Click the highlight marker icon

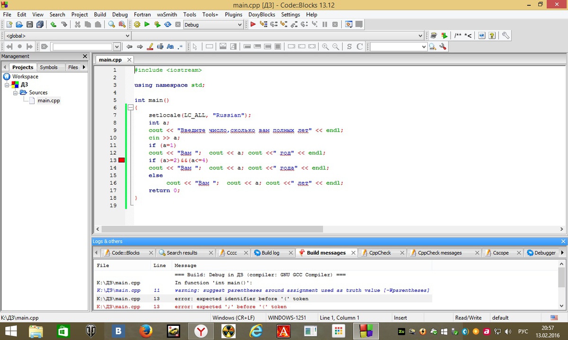(150, 46)
